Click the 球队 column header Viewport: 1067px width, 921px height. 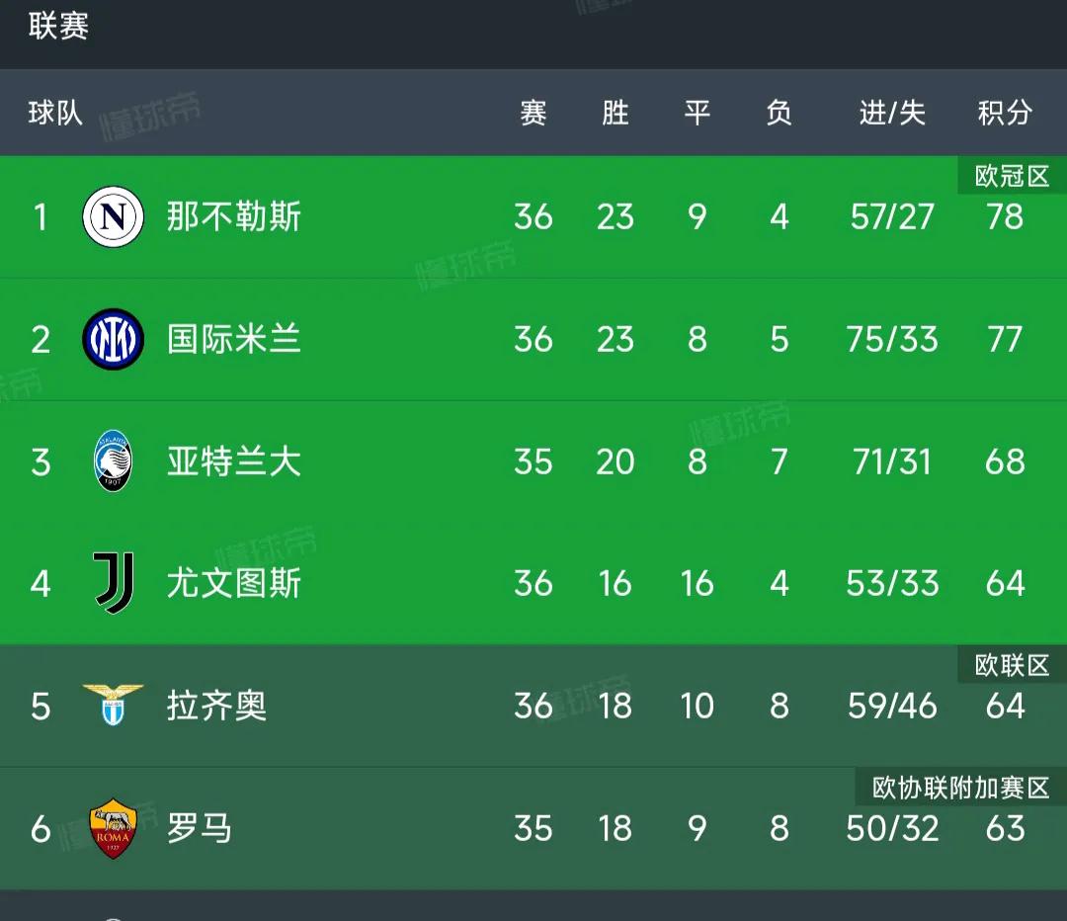[x=55, y=113]
